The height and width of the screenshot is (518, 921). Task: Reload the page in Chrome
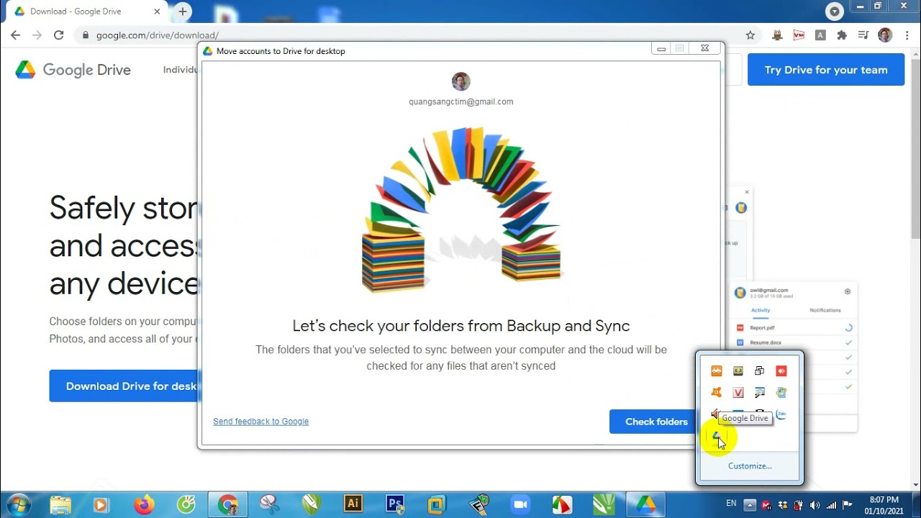tap(59, 35)
